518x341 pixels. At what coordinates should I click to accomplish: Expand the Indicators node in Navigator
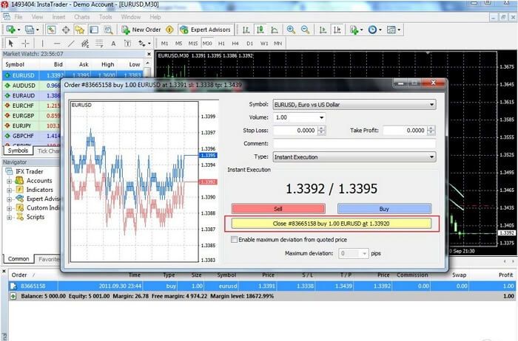(9, 190)
